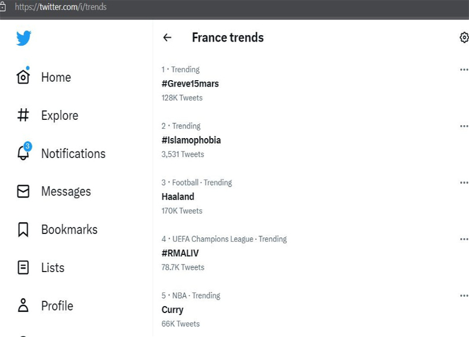Open trends settings gear icon
This screenshot has width=469, height=337.
tap(464, 37)
